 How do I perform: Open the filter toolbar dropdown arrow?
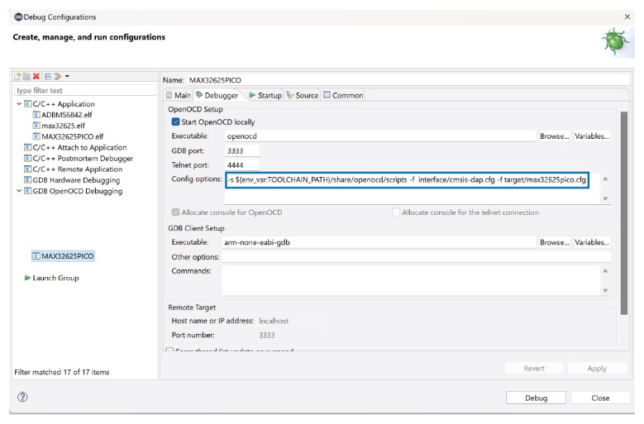click(x=67, y=76)
